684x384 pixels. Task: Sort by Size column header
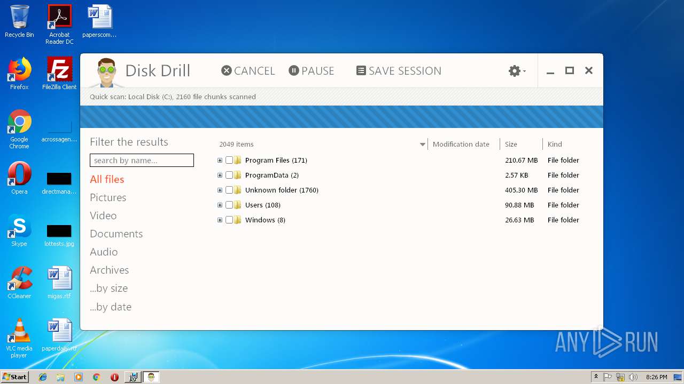tap(511, 144)
